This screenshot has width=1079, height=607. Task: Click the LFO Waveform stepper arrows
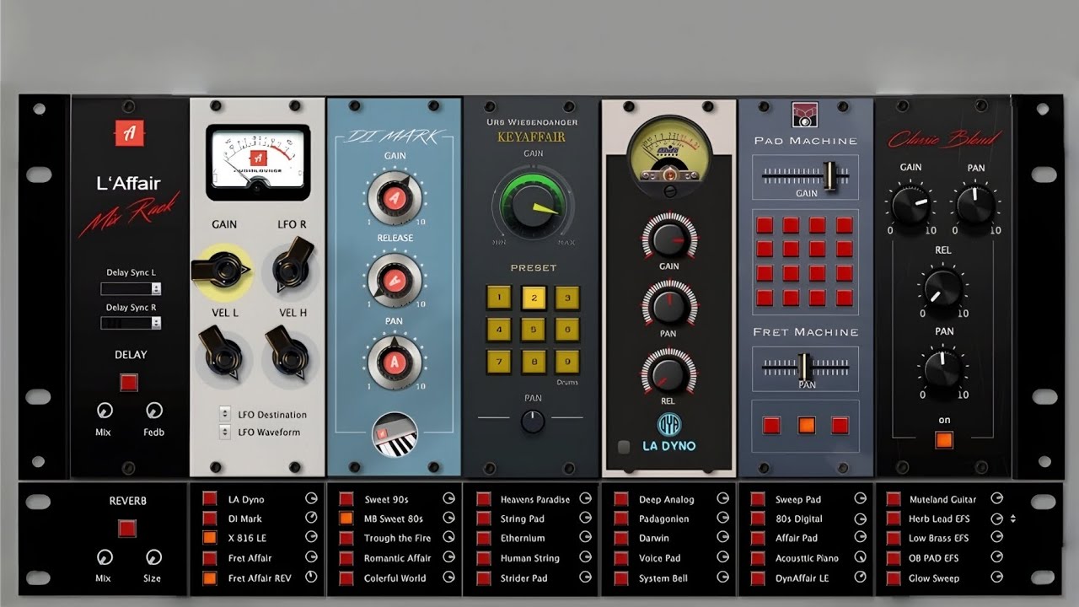pos(225,432)
